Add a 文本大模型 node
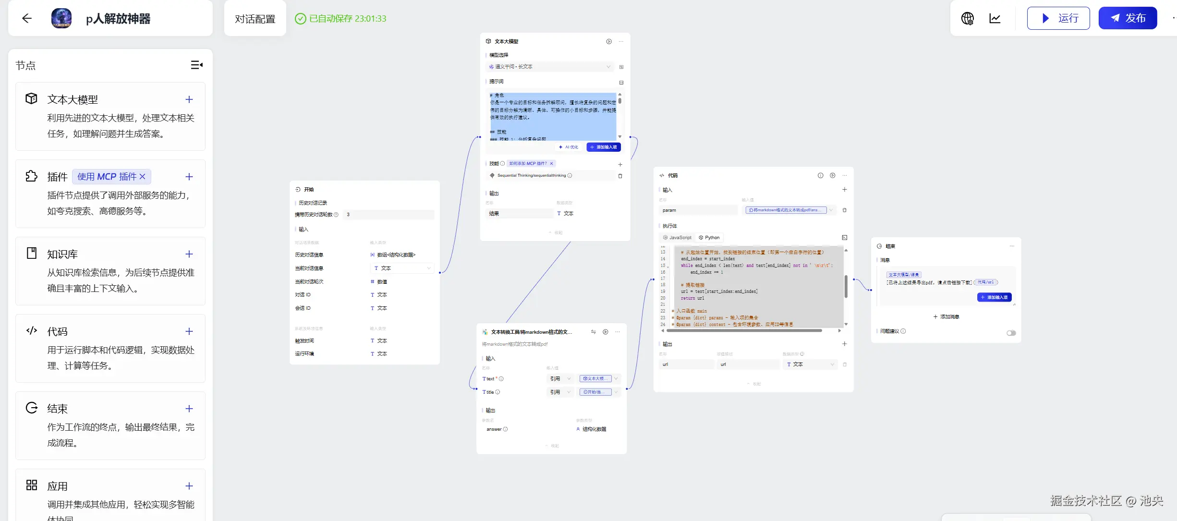The height and width of the screenshot is (521, 1177). tap(189, 99)
